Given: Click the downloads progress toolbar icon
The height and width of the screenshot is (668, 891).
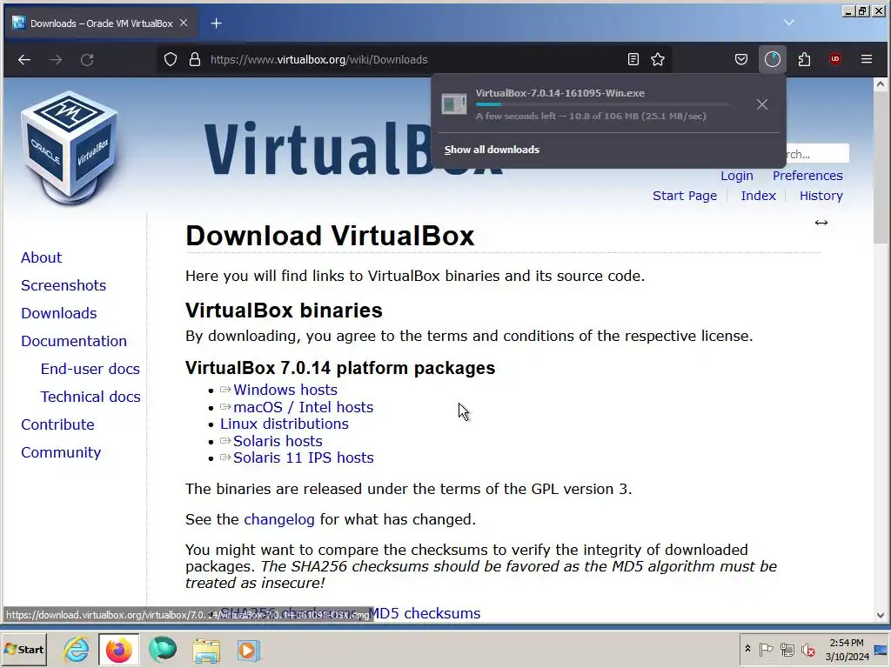Looking at the screenshot, I should tap(773, 60).
